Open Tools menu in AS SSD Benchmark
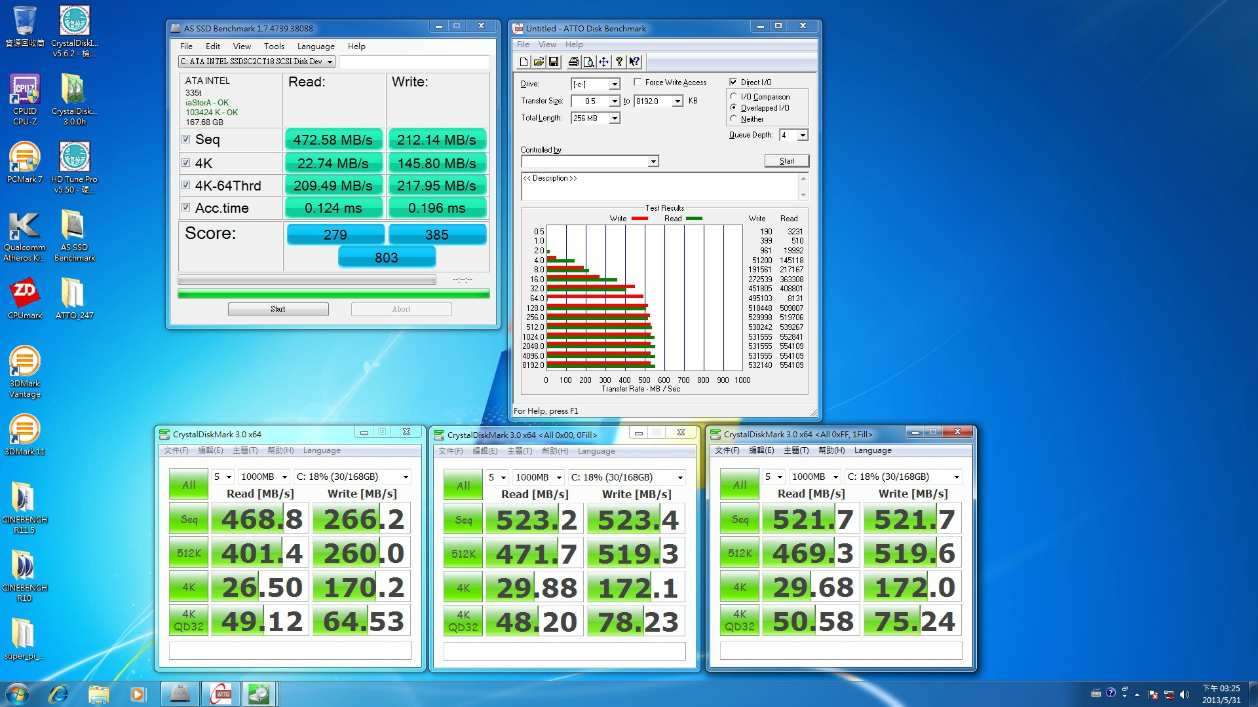The width and height of the screenshot is (1258, 707). point(274,46)
